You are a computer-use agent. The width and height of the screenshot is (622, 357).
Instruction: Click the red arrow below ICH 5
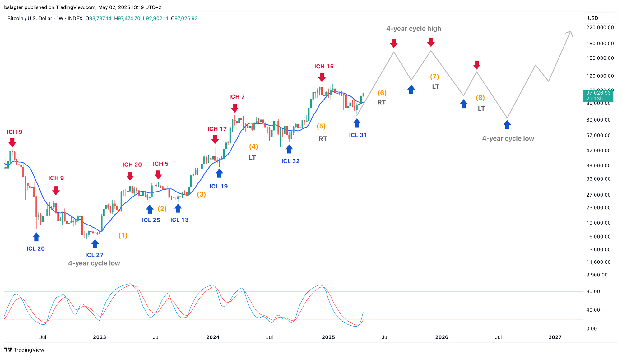[158, 175]
